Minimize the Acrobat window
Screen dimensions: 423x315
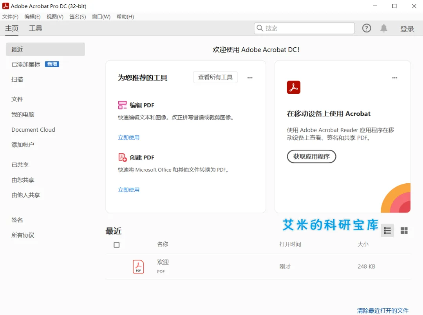[375, 6]
